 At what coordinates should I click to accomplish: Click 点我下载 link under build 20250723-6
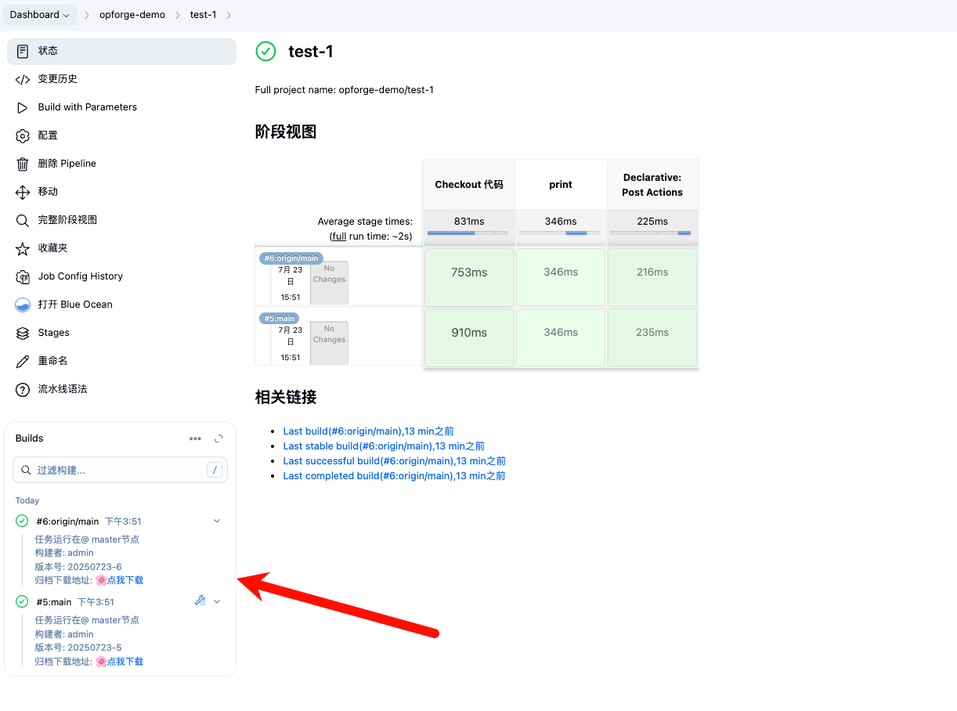pos(125,580)
